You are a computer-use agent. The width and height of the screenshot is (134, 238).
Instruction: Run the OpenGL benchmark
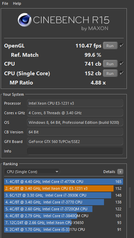pos(110,46)
